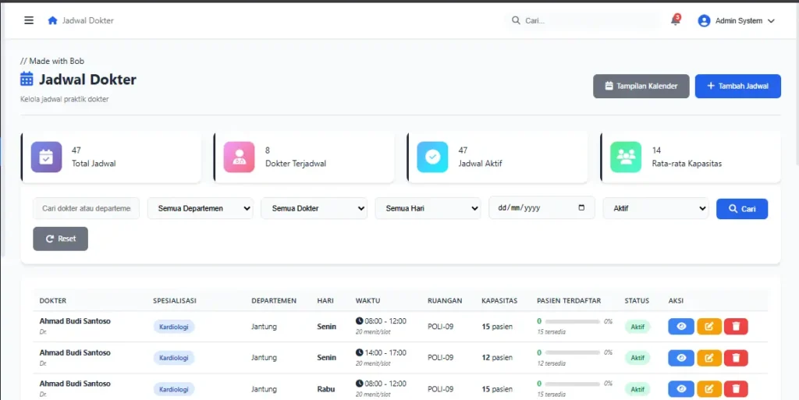Click the Tampilan Kalender button
Viewport: 799px width, 400px height.
(x=641, y=86)
